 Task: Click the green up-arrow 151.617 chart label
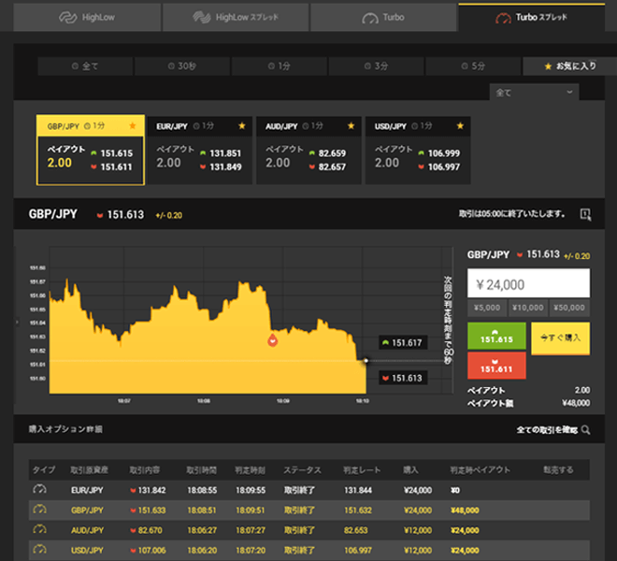403,343
